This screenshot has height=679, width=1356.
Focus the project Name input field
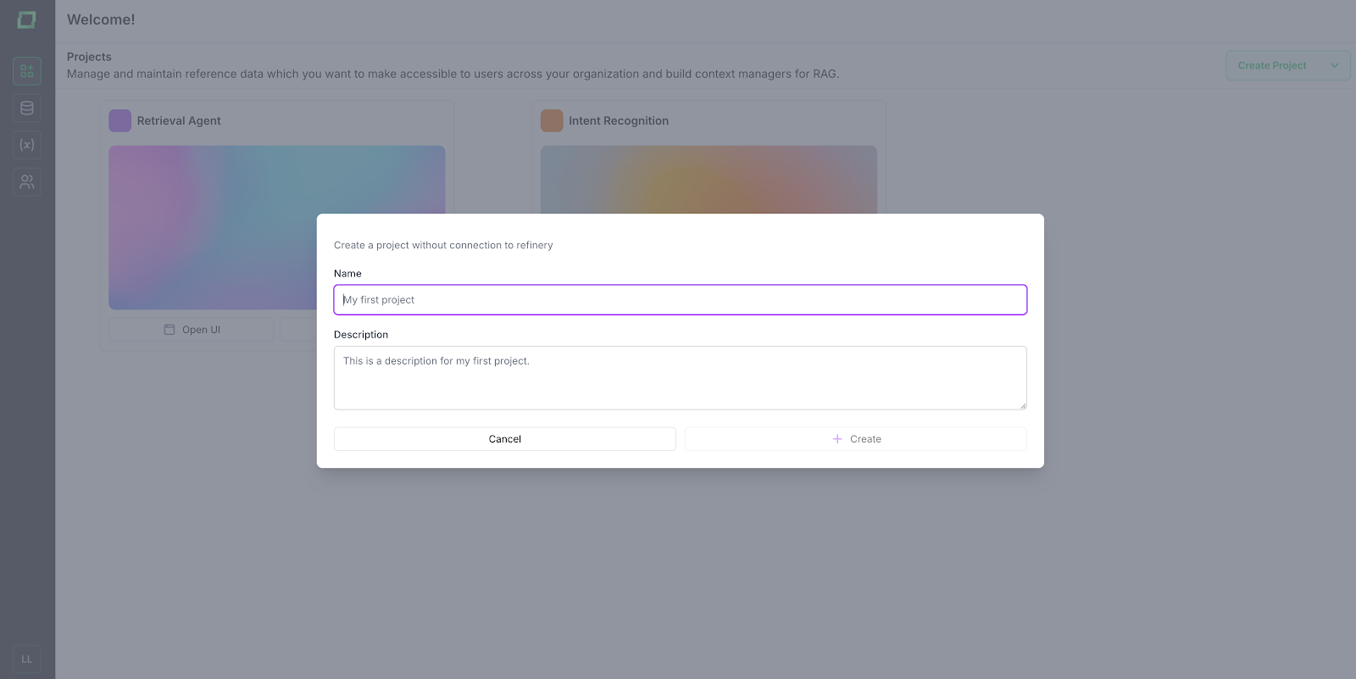[x=681, y=300]
